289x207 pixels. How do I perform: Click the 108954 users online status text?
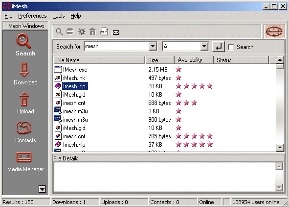256,202
